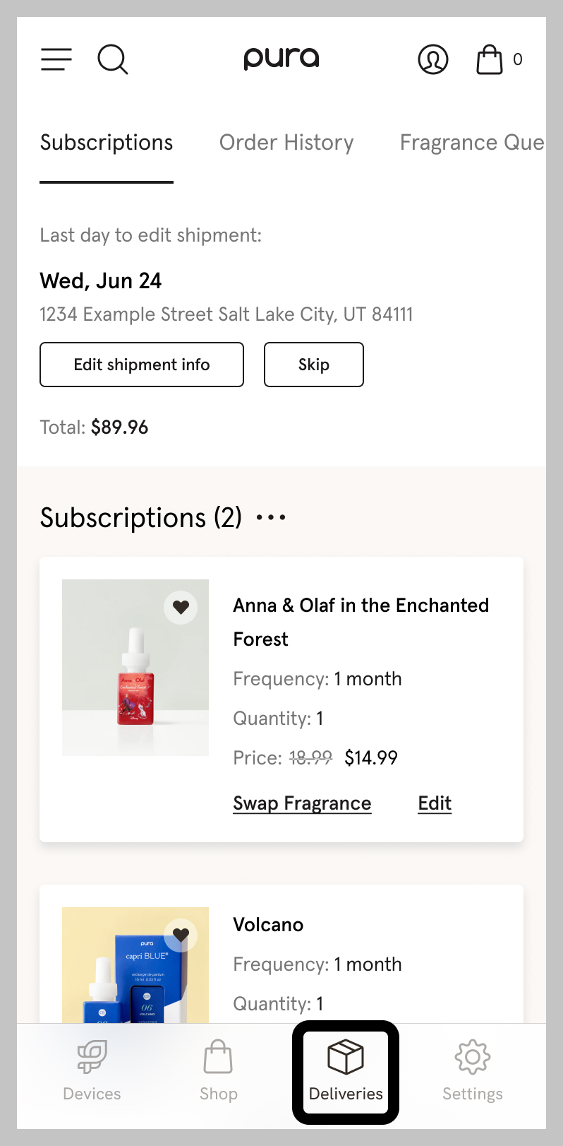
Task: Open the account profile icon
Action: [x=433, y=59]
